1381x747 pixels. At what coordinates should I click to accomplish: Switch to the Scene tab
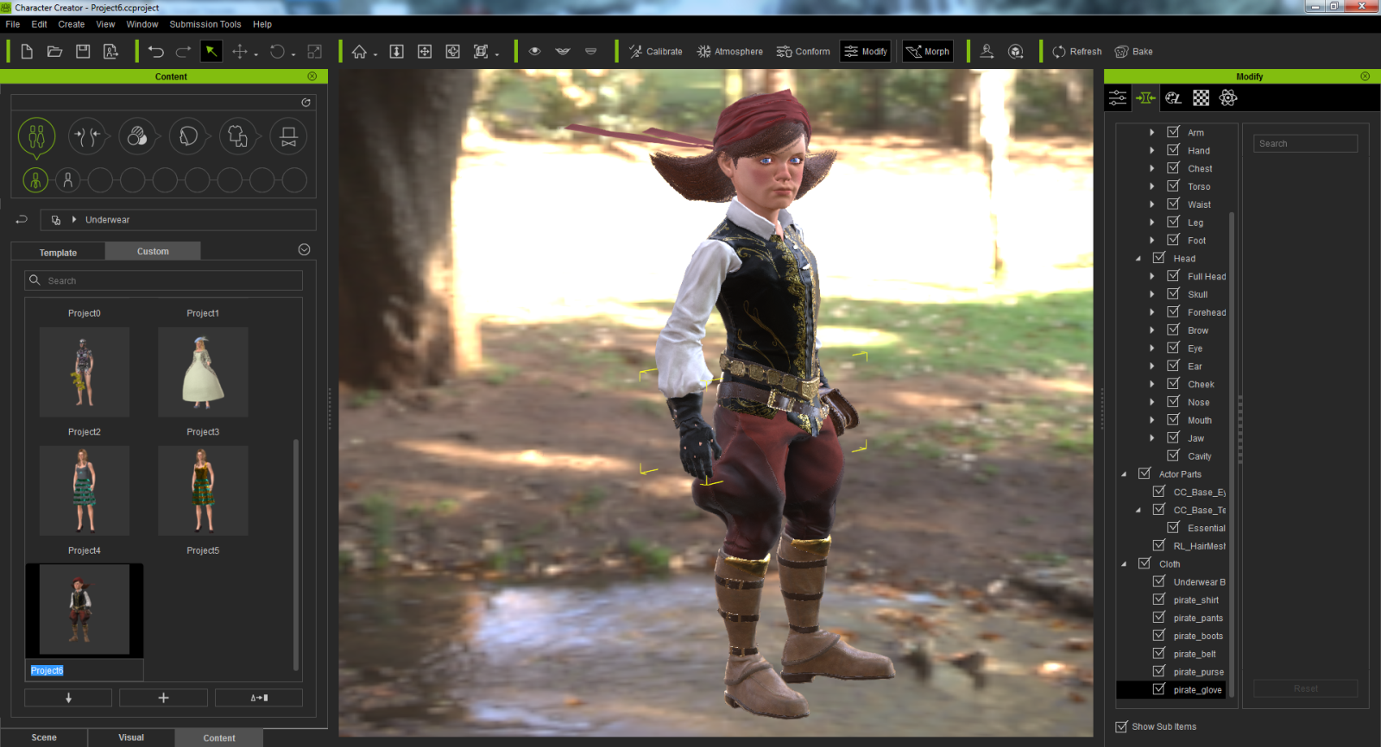[x=44, y=738]
